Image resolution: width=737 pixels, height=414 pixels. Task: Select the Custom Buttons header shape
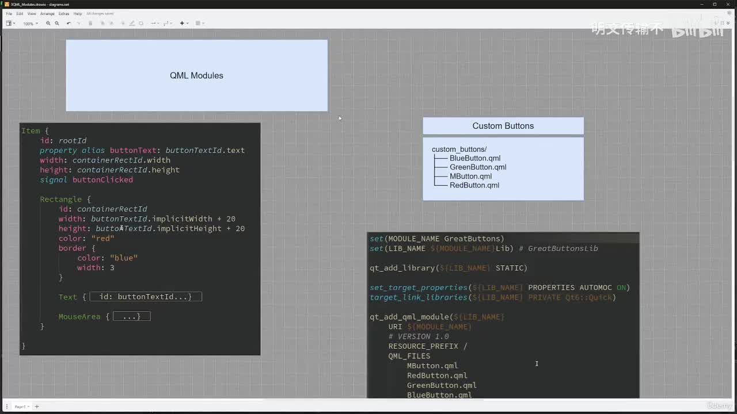click(x=503, y=126)
